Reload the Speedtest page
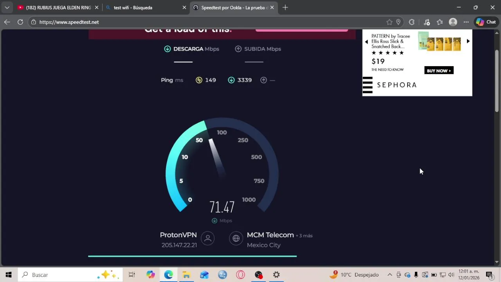The image size is (501, 282). pyautogui.click(x=20, y=22)
